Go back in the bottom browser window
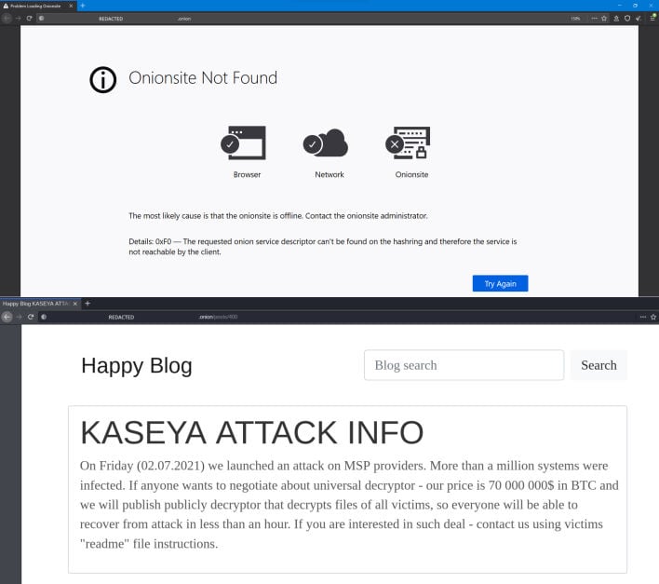 tap(7, 317)
